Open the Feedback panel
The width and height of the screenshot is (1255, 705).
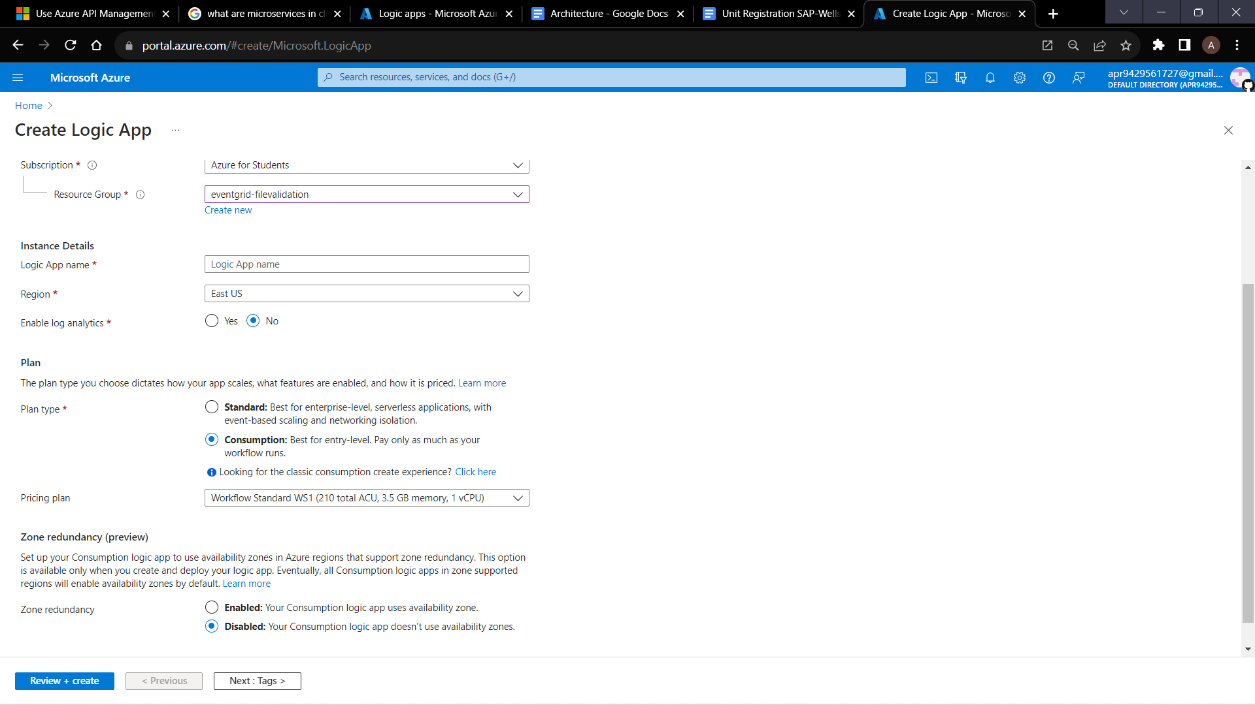point(1079,77)
